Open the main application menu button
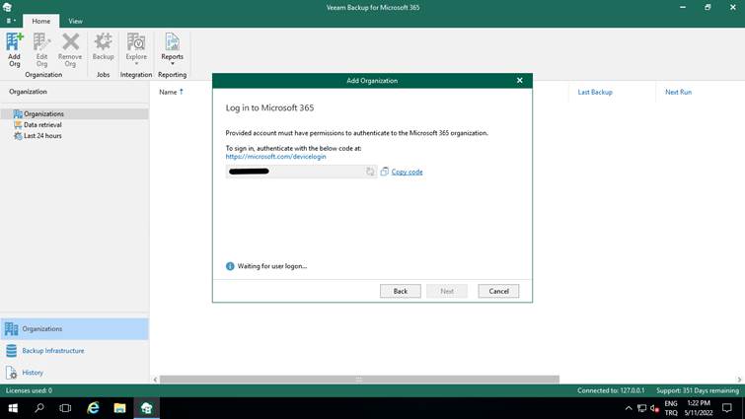 click(x=11, y=21)
